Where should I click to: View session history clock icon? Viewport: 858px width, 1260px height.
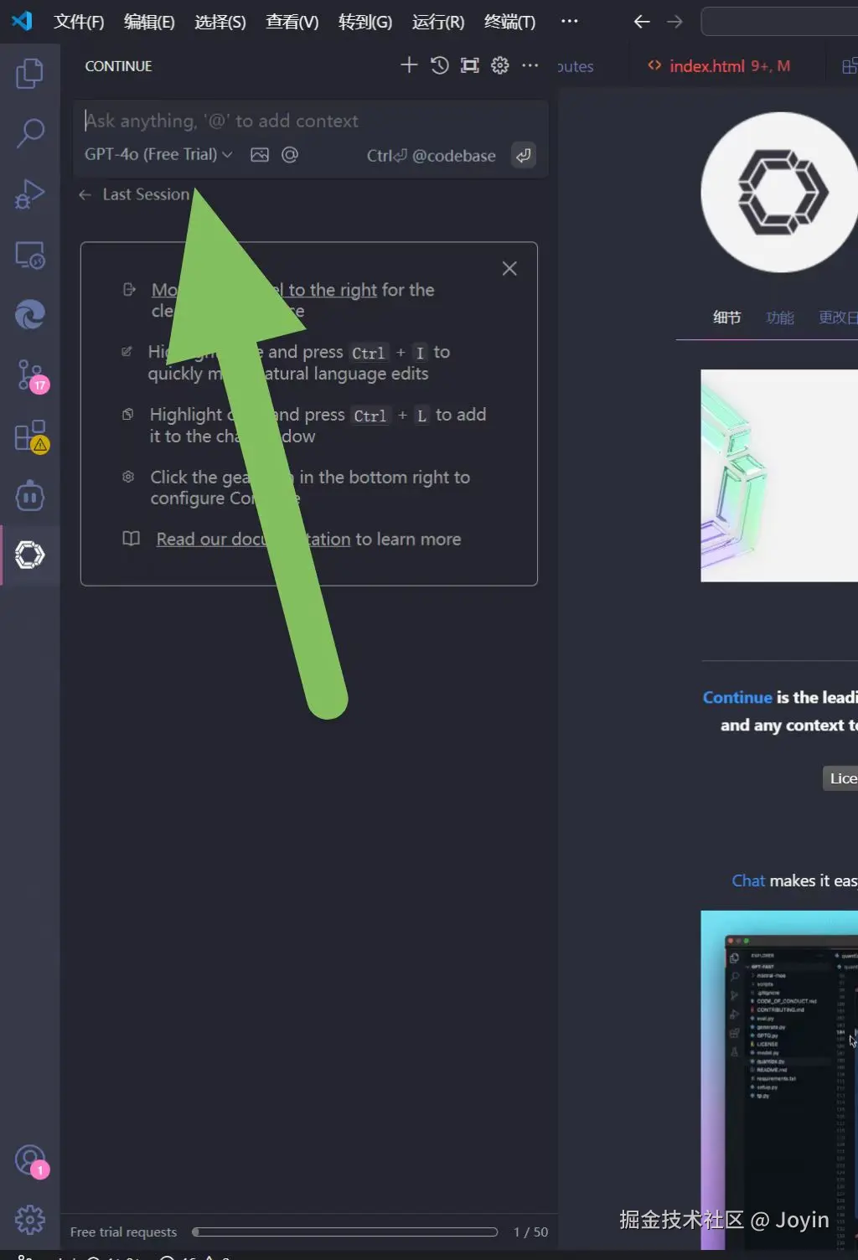pos(440,65)
